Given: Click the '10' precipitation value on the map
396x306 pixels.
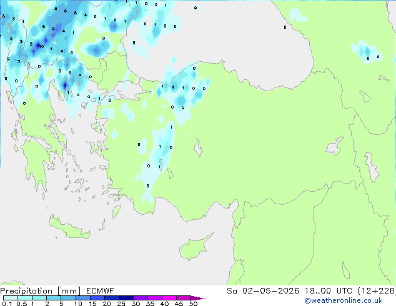Looking at the screenshot, I should (x=41, y=46).
